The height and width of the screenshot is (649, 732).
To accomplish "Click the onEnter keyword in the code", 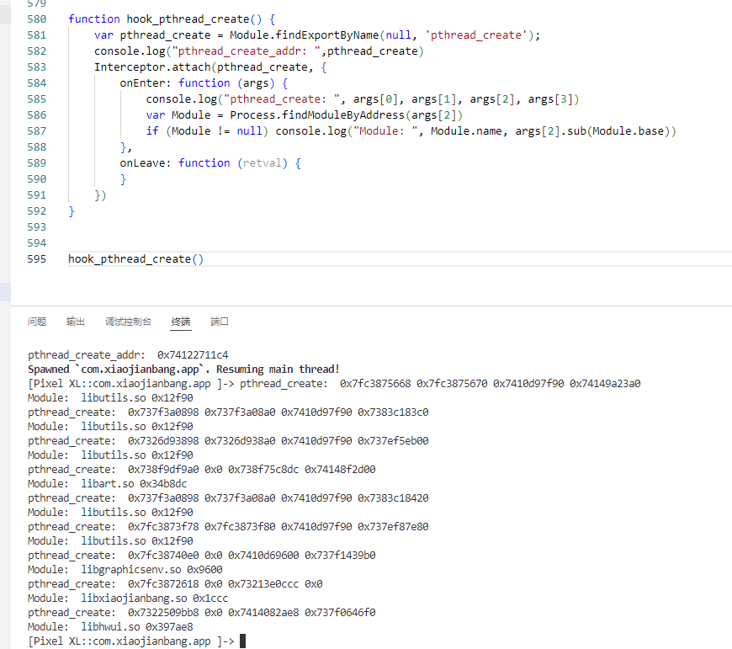I will pyautogui.click(x=146, y=83).
